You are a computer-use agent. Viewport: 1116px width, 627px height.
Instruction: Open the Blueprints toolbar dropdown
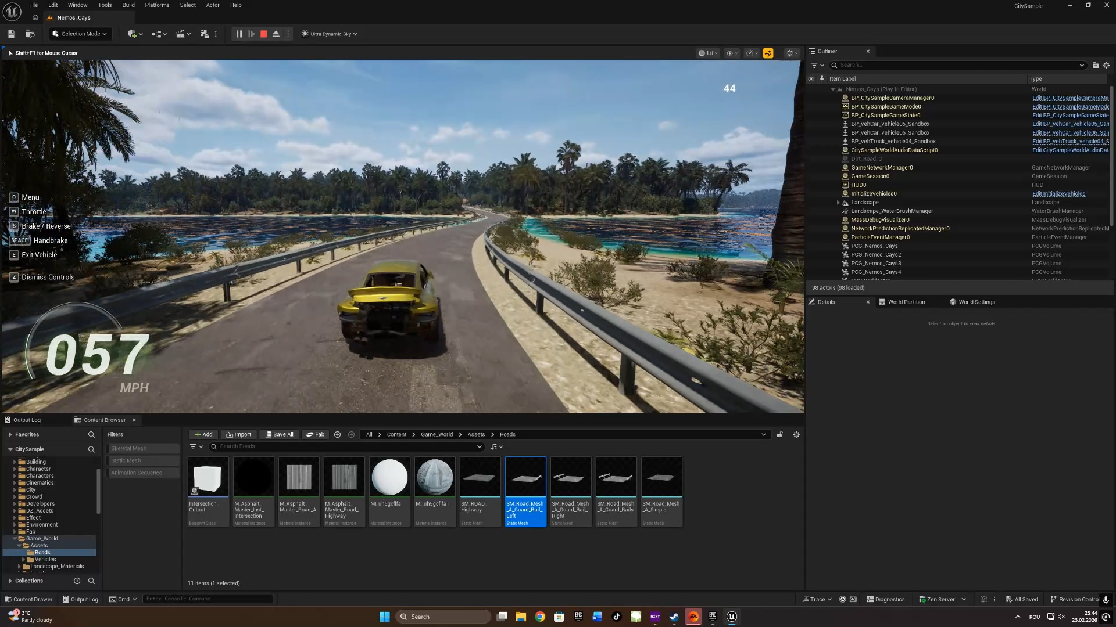(159, 34)
